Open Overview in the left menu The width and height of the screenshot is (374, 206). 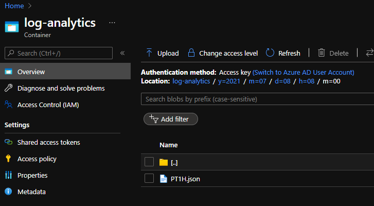(x=65, y=72)
